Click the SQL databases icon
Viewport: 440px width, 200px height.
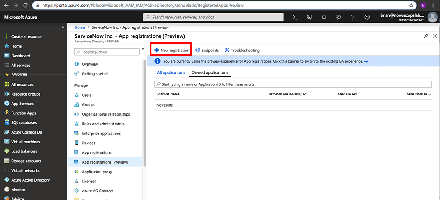[7, 122]
